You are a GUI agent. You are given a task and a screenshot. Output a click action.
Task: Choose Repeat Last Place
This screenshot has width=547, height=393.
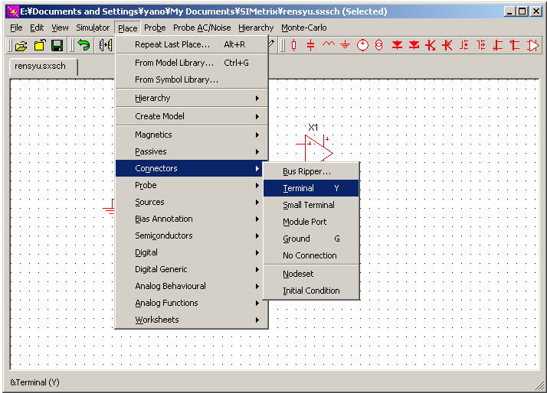(x=192, y=44)
